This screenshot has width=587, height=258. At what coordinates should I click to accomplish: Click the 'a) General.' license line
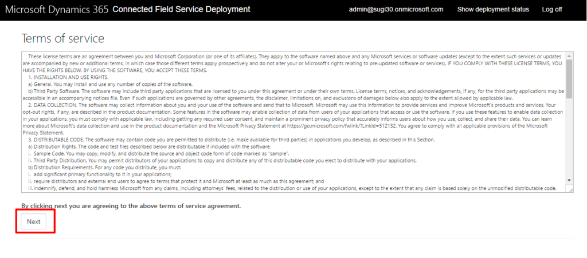click(111, 85)
